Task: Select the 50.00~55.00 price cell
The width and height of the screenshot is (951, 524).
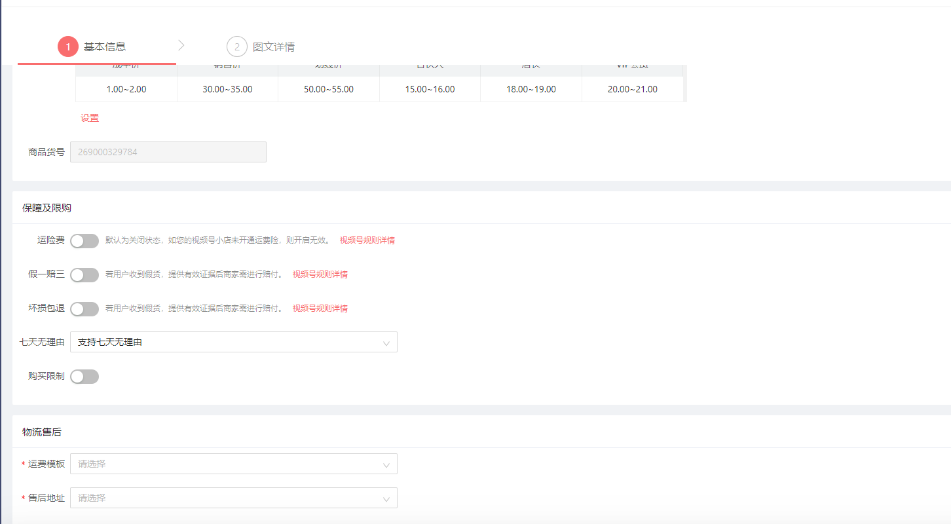Action: [x=329, y=89]
